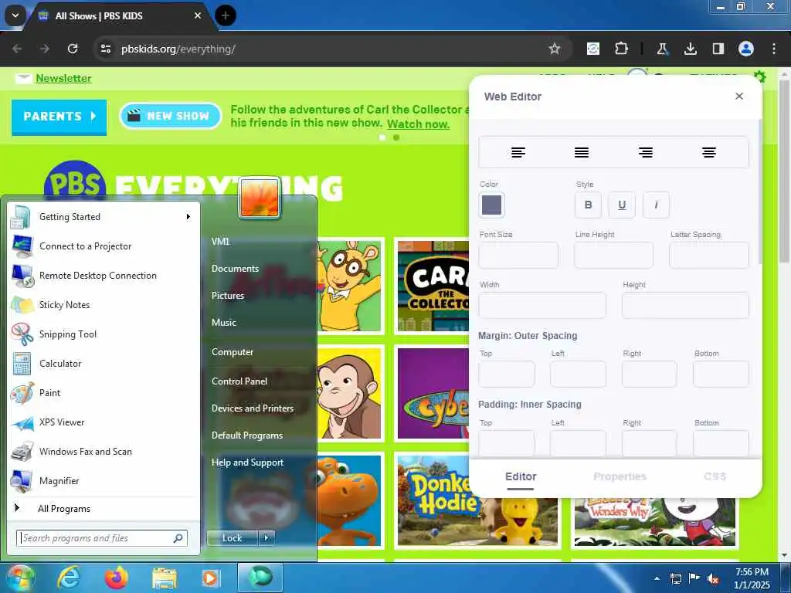
Task: Expand the shutdown options arrow beside Lock
Action: click(x=266, y=538)
